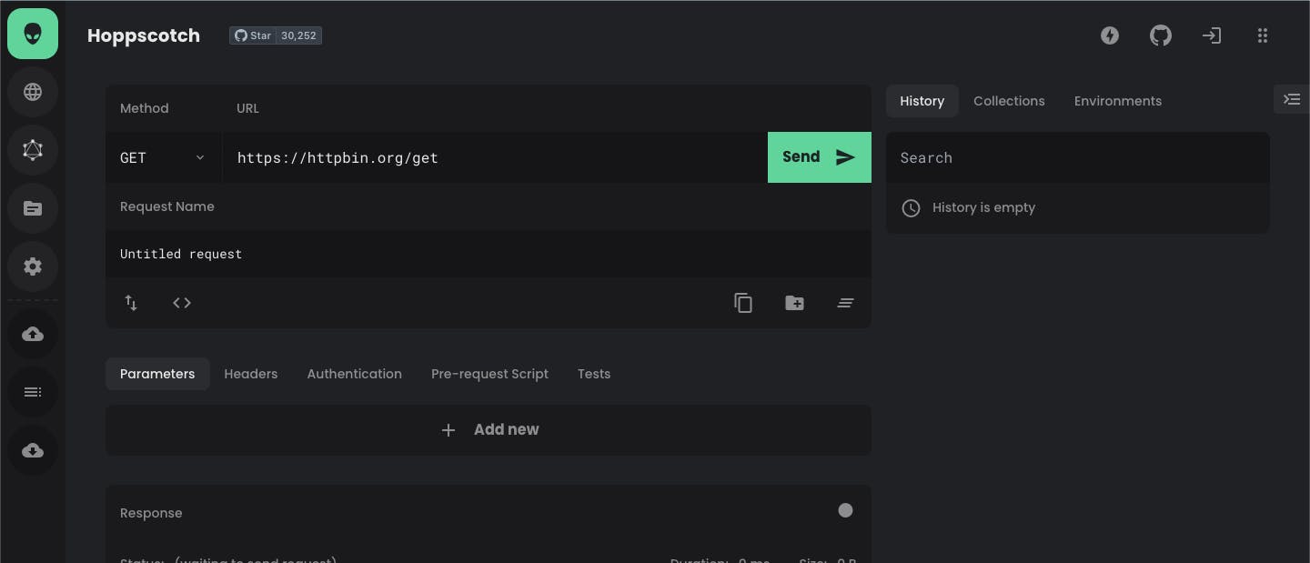Click the cloud upload icon in sidebar
1310x563 pixels.
33,334
